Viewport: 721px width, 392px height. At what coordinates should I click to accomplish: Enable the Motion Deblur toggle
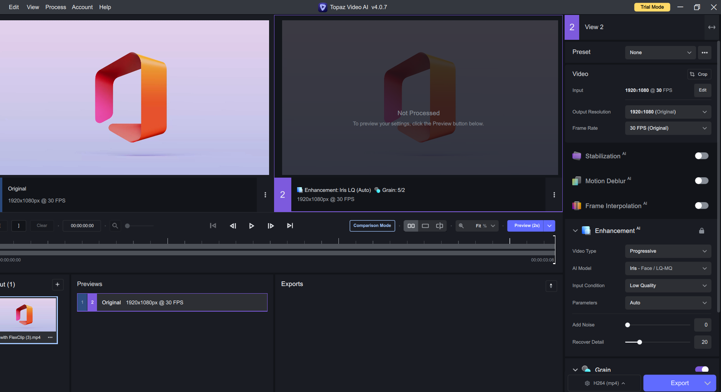tap(701, 181)
